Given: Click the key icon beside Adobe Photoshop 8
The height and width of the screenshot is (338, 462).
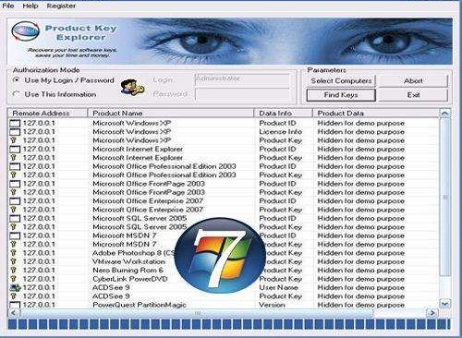Looking at the screenshot, I should (x=13, y=253).
